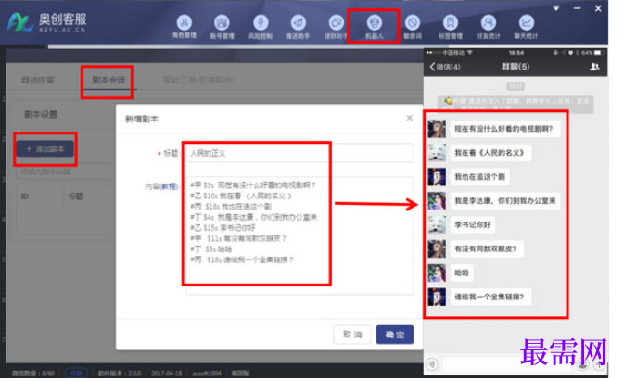This screenshot has width=624, height=381.
Task: Click the 有没有同款双眼皮? chat bubble
Action: click(x=486, y=249)
